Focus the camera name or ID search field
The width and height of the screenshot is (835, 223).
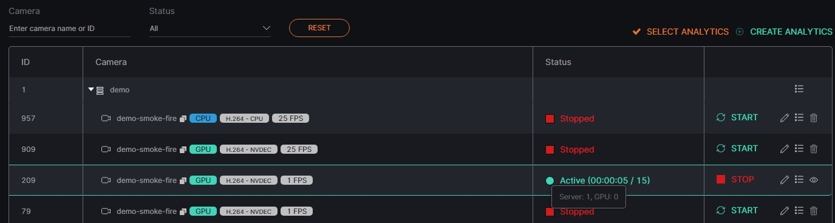[x=69, y=29]
